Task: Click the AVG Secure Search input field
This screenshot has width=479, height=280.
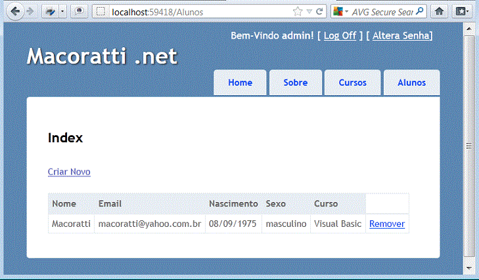Action: coord(382,12)
